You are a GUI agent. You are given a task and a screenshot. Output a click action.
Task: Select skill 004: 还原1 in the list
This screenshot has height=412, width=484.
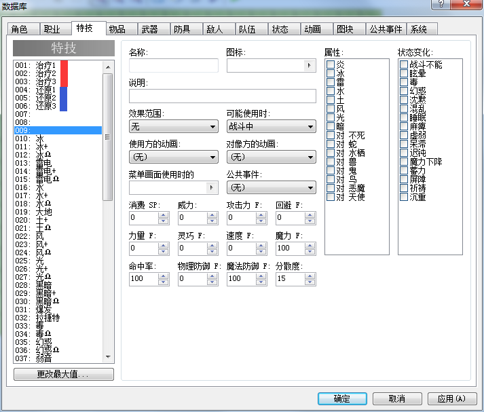click(58, 90)
